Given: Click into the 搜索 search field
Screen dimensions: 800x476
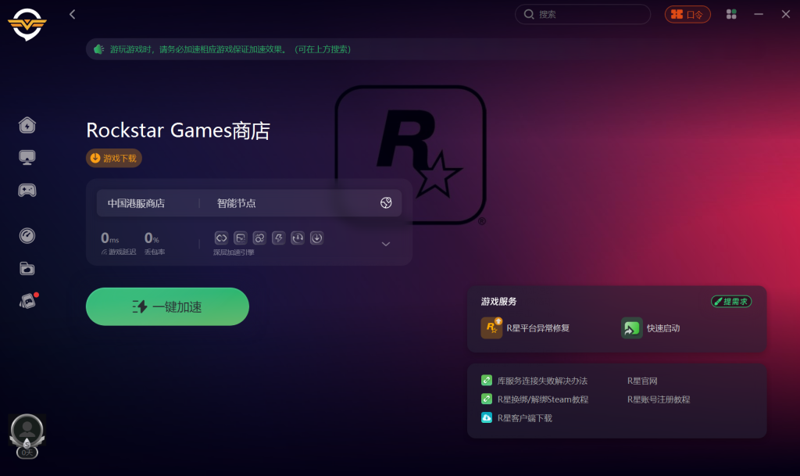Looking at the screenshot, I should pos(583,14).
